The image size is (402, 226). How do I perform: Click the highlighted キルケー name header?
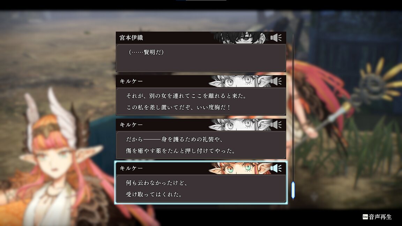[131, 168]
